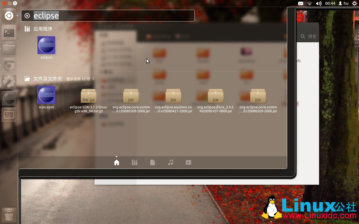The width and height of the screenshot is (359, 224).
Task: Open org.eclipse.jface_3.4.2 jar file
Action: point(216,101)
